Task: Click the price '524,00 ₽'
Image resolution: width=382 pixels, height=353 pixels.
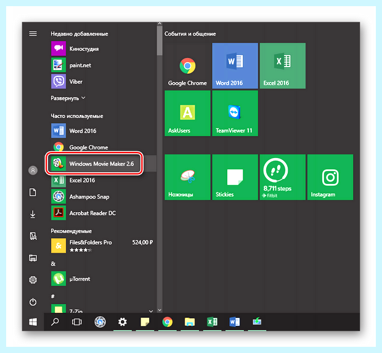Action: (142, 242)
